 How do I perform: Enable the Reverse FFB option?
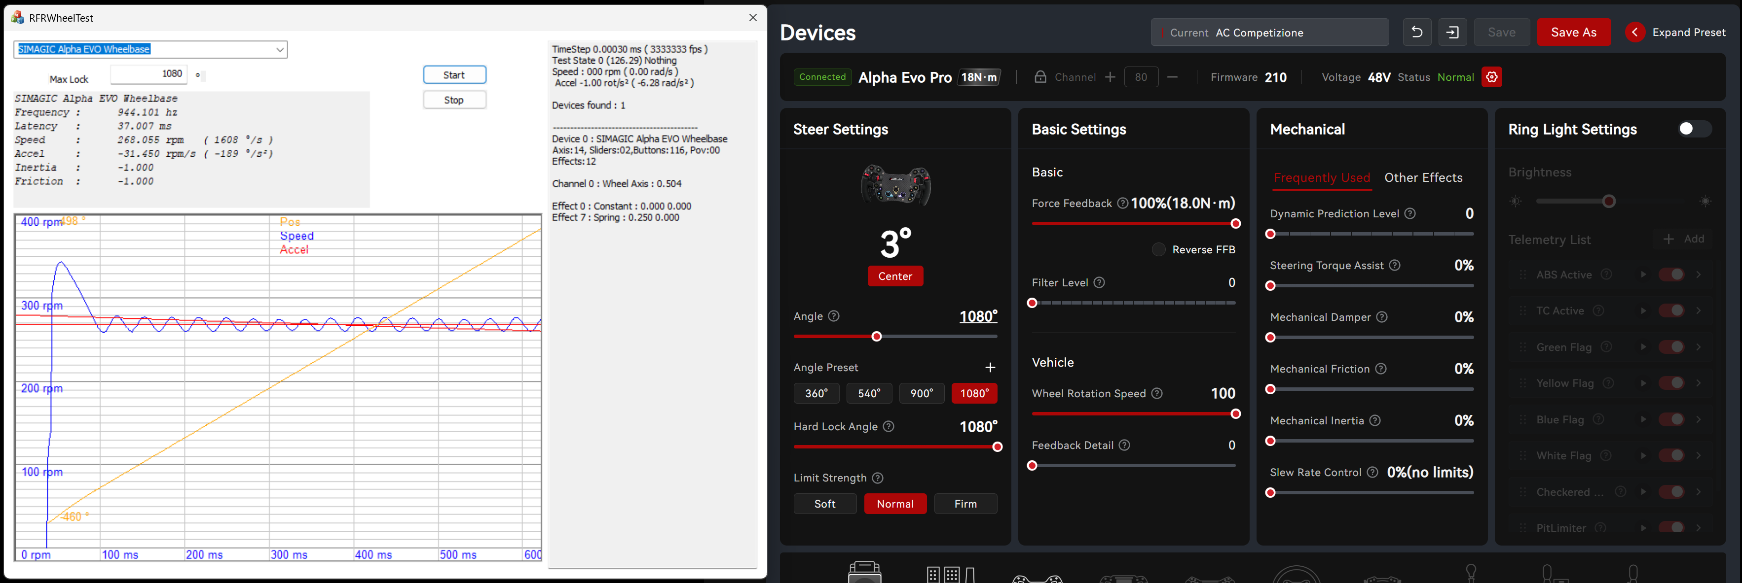[1158, 249]
